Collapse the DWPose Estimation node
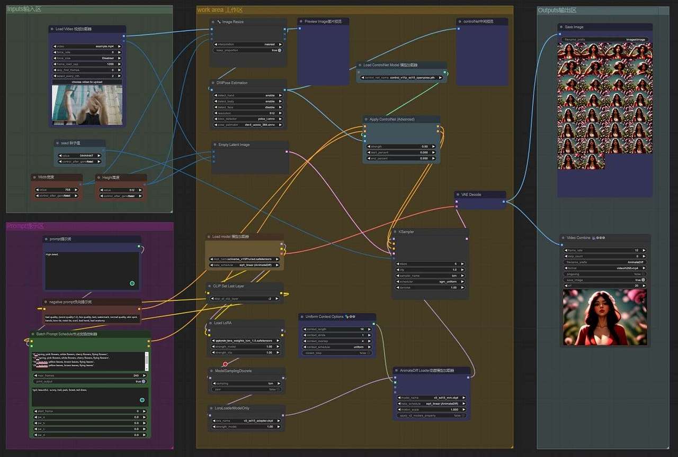678x457 pixels. coord(213,83)
